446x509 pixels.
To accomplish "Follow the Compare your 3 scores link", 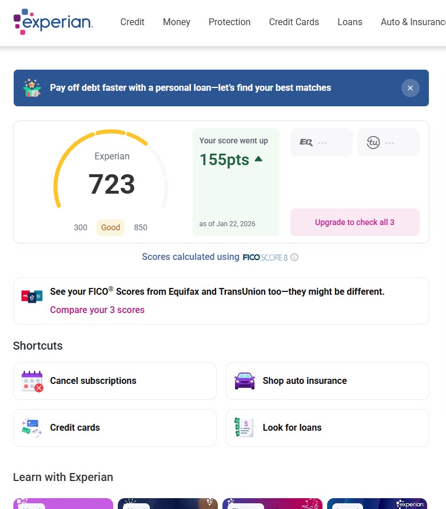I will click(97, 310).
